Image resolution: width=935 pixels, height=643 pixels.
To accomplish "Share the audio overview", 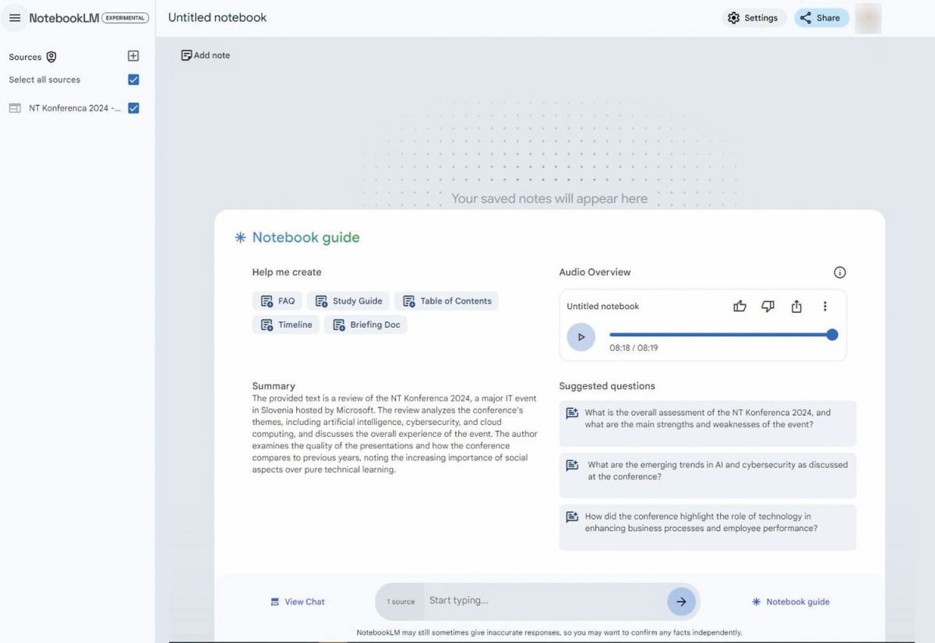I will coord(796,307).
